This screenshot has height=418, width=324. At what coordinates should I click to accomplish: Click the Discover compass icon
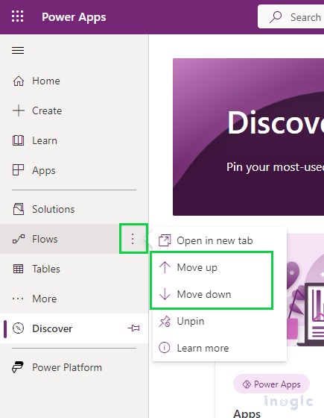[x=19, y=328]
